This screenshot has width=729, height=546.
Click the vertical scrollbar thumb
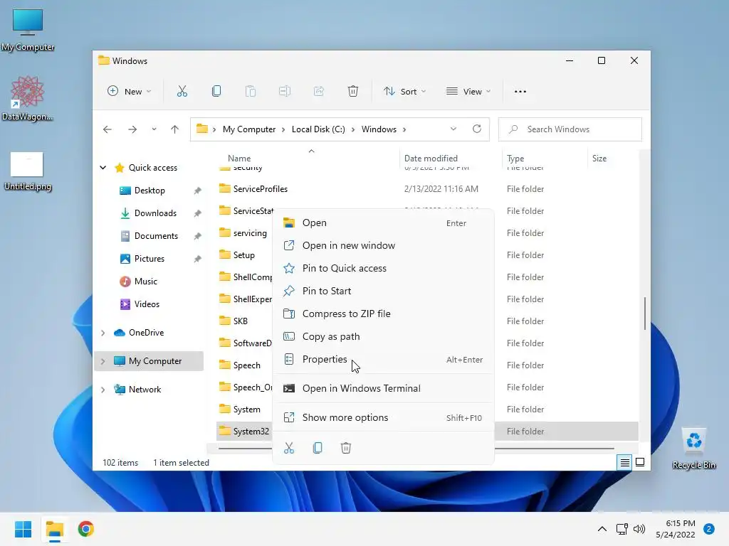click(x=645, y=314)
